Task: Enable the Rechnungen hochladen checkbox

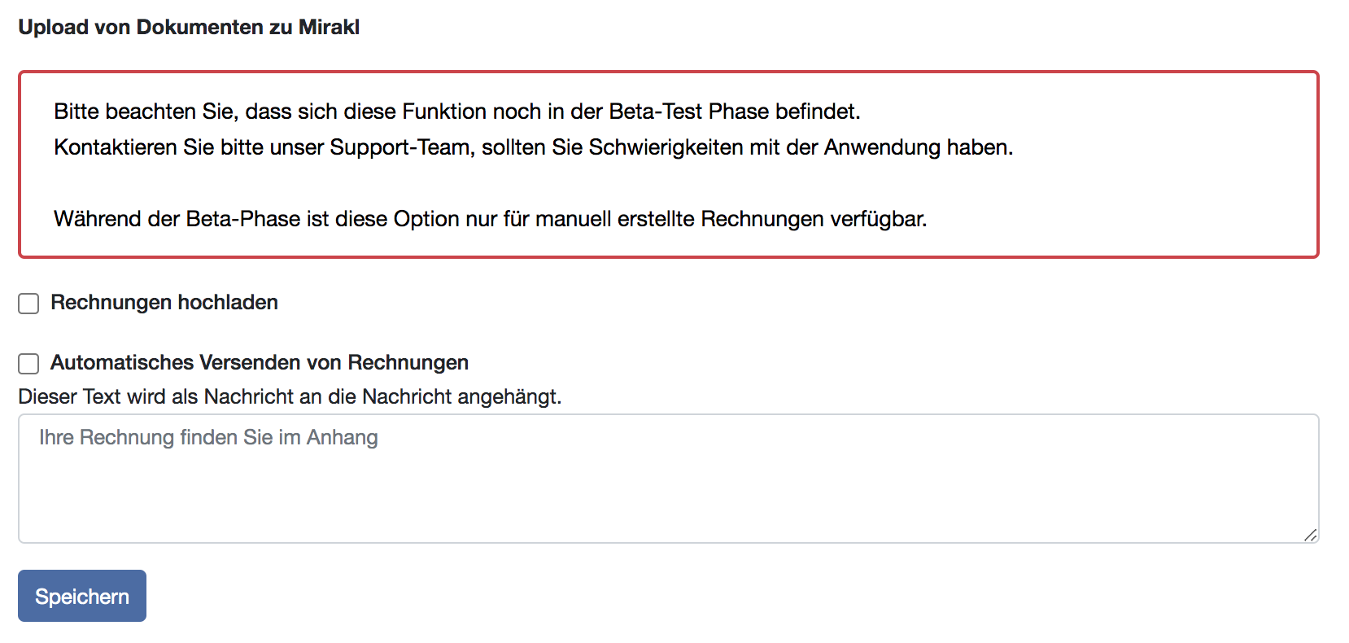Action: tap(28, 304)
